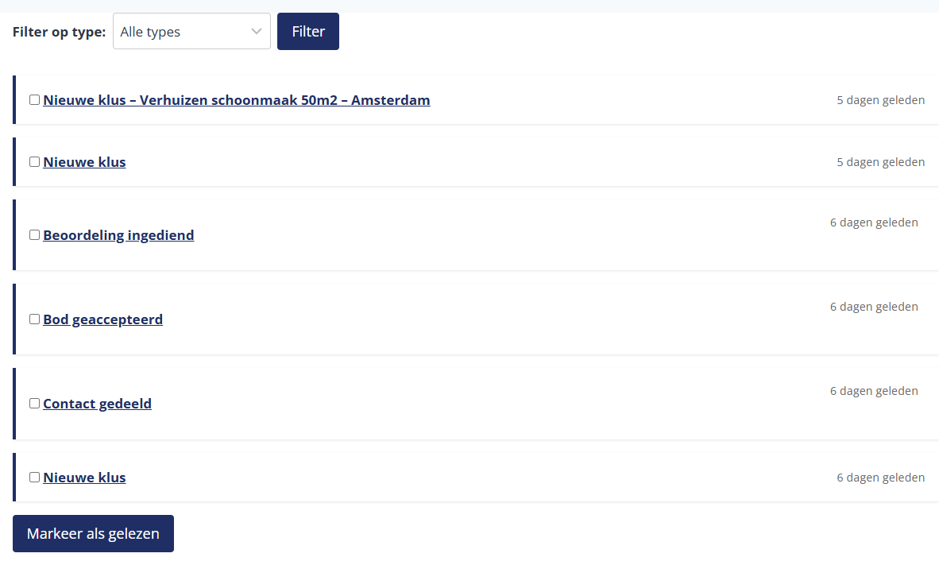Toggle the 'Bod geaccepteerd' checkbox

pyautogui.click(x=34, y=319)
